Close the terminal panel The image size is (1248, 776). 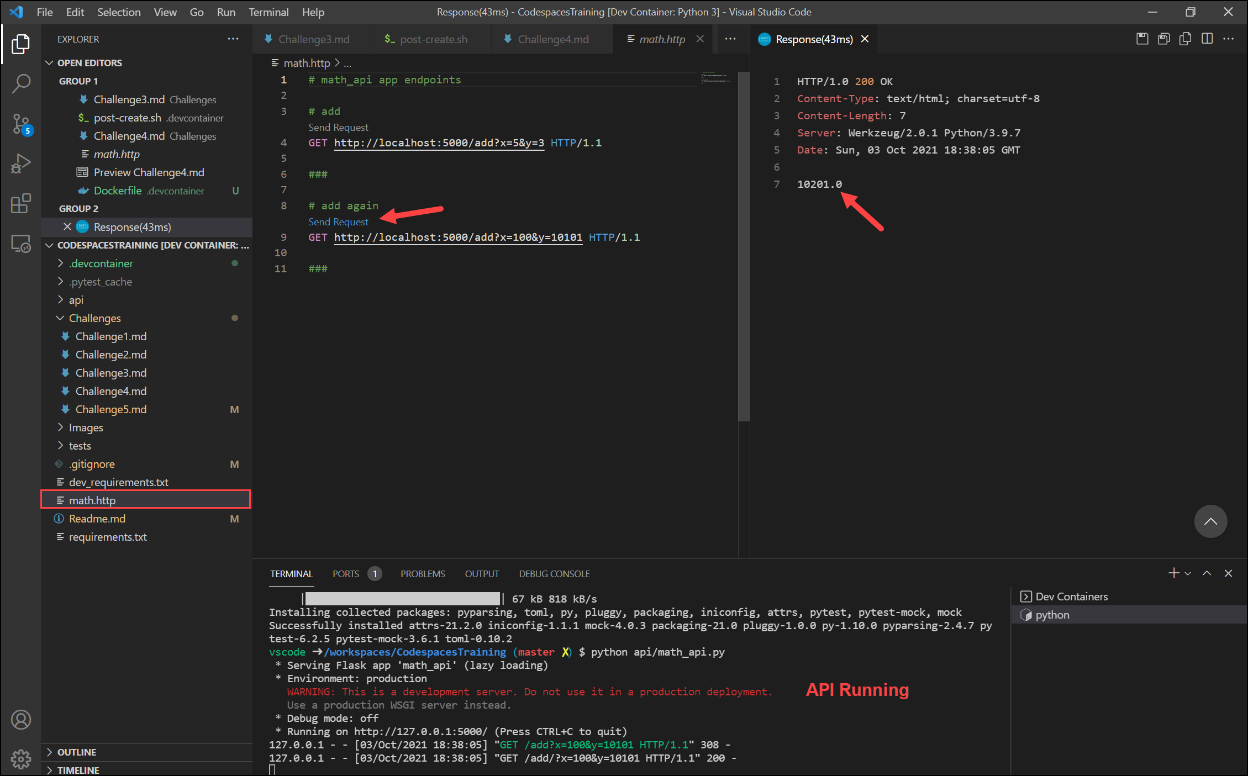(1228, 573)
